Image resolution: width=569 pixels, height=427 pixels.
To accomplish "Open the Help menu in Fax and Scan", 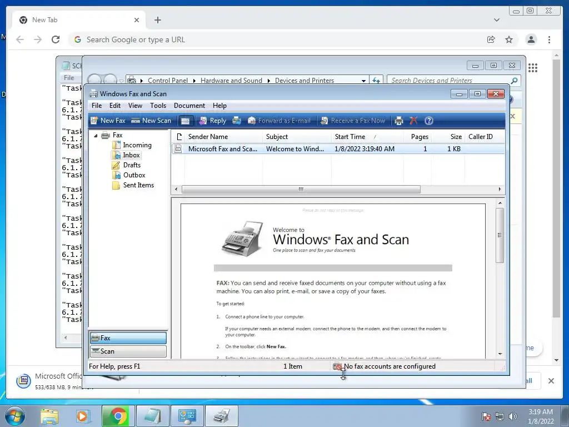I will click(219, 106).
